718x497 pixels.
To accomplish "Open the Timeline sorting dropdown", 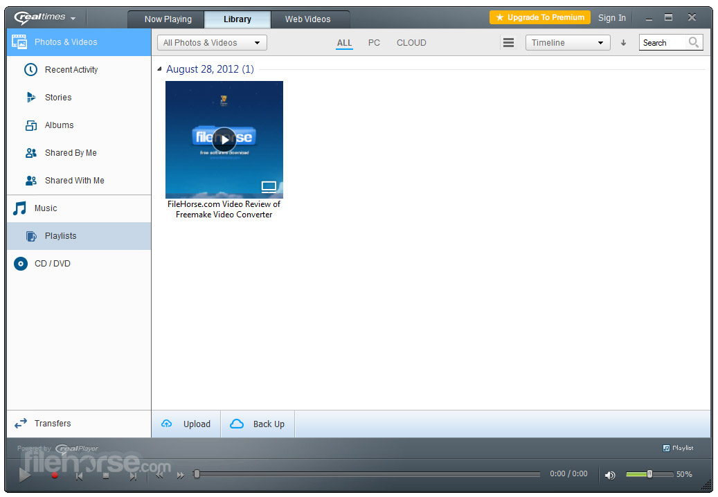I will (567, 42).
